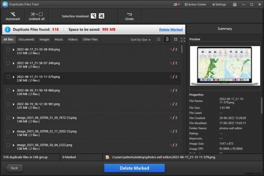Click the file path in the status bar

click(163, 157)
